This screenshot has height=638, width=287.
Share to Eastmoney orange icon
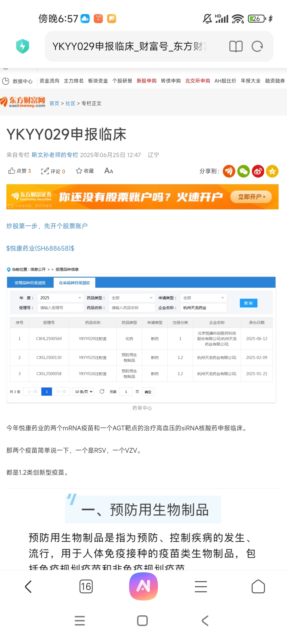pyautogui.click(x=229, y=171)
